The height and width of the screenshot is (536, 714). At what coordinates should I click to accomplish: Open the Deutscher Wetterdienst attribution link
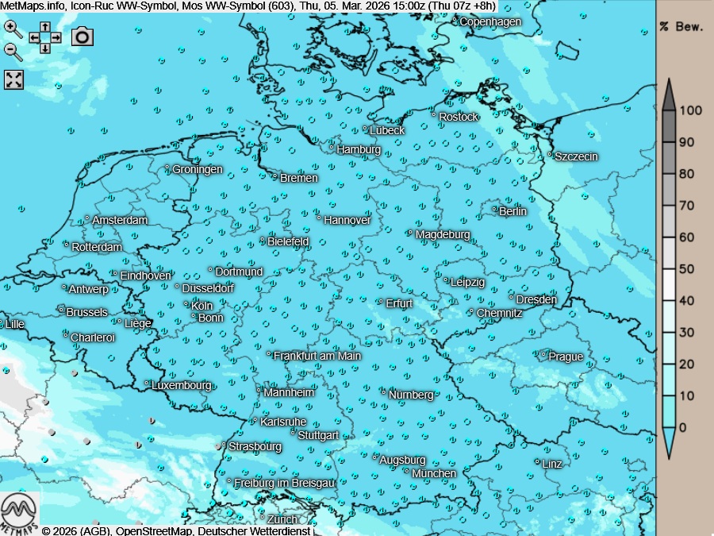point(254,530)
